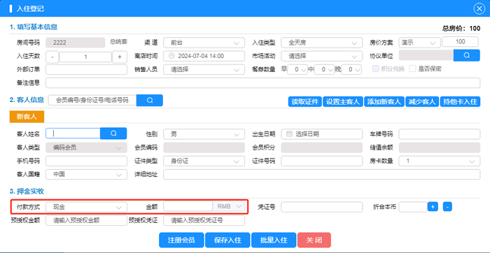Image resolution: width=490 pixels, height=253 pixels.
Task: Search the 协议单位 with magnifier button
Action: [x=467, y=55]
